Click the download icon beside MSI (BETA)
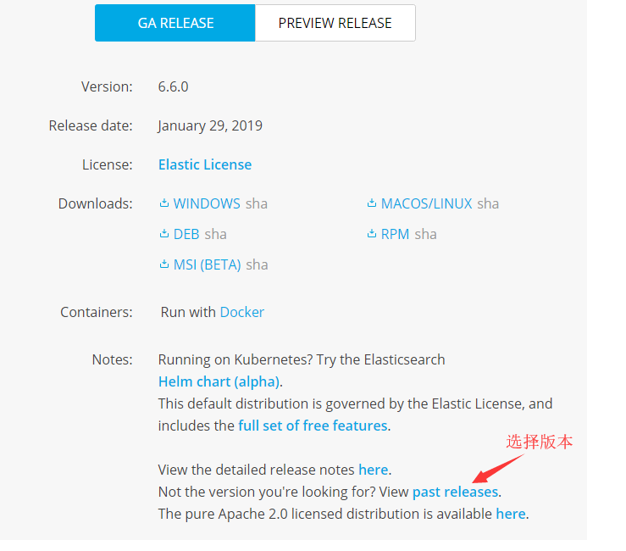This screenshot has width=626, height=551. tap(164, 264)
